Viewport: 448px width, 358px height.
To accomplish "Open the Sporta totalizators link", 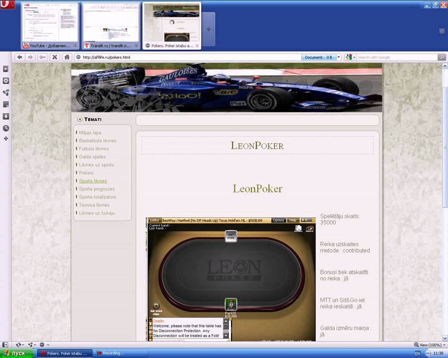I will point(98,197).
